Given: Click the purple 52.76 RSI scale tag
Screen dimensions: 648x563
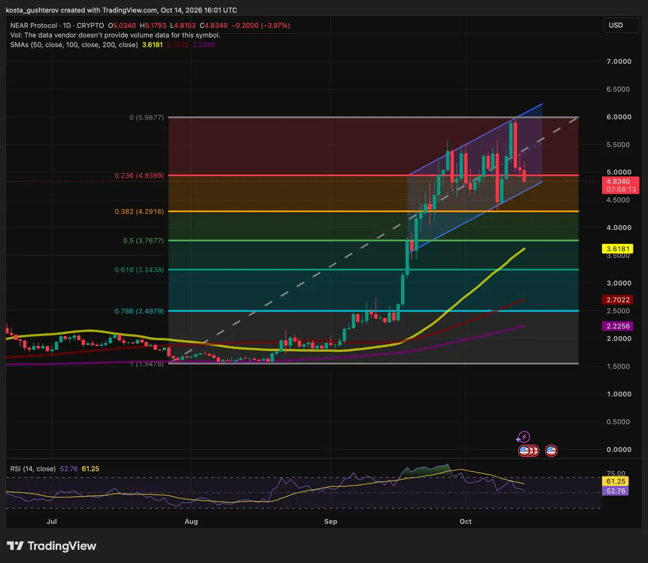Looking at the screenshot, I should pyautogui.click(x=615, y=491).
